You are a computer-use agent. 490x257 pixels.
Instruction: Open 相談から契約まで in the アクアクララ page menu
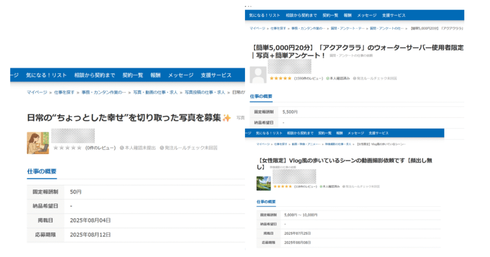(x=301, y=15)
